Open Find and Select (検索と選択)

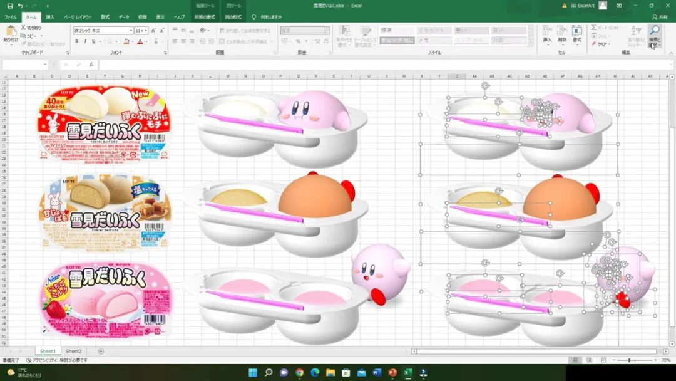pos(655,36)
